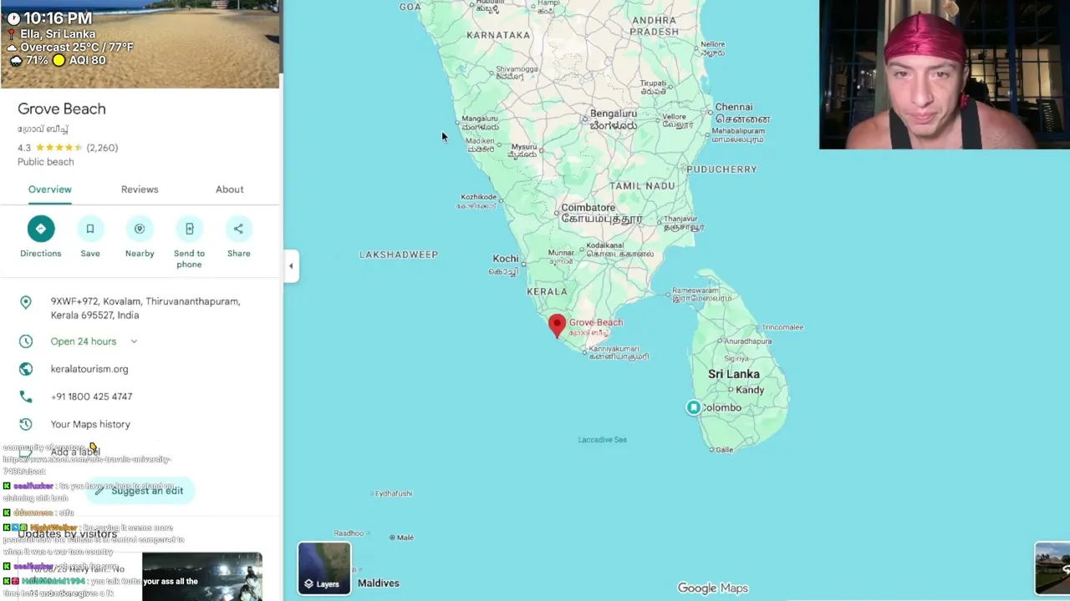The image size is (1070, 601).
Task: Click the Trincomalee label on map
Action: pyautogui.click(x=782, y=327)
